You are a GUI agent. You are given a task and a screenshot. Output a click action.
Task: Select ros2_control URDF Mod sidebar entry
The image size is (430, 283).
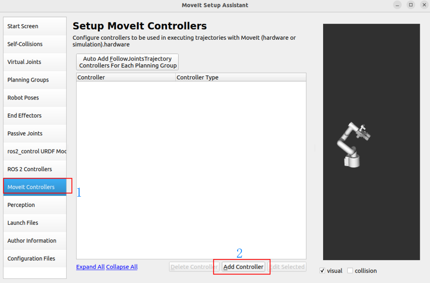coord(35,152)
